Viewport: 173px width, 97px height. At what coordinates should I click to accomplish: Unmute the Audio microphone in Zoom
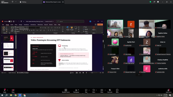pos(5,91)
